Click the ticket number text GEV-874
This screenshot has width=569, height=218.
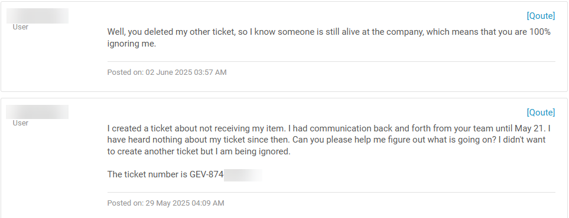tap(206, 174)
